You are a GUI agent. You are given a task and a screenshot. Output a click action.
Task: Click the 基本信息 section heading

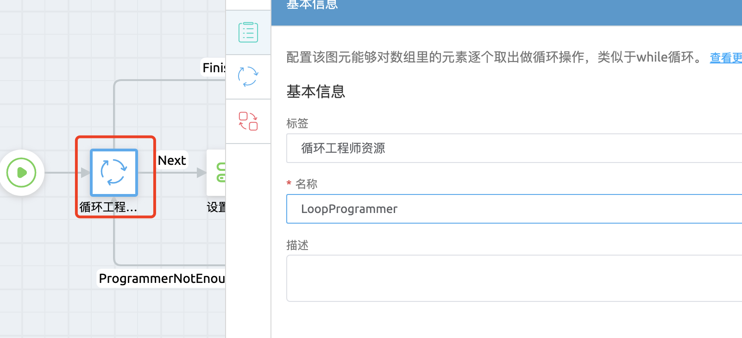click(x=316, y=92)
